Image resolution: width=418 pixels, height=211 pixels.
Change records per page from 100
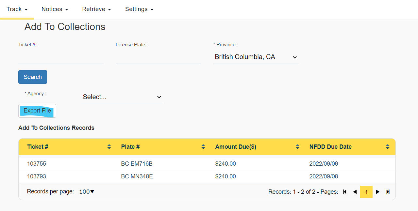point(87,192)
